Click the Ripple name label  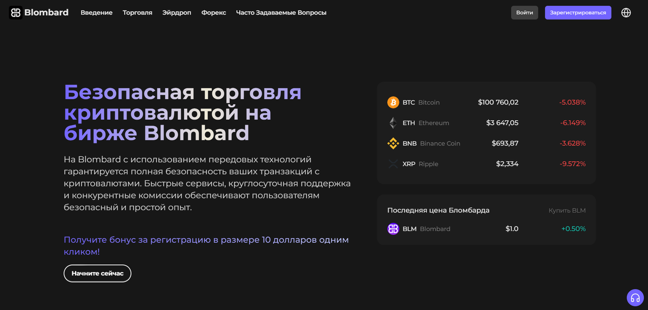(429, 164)
